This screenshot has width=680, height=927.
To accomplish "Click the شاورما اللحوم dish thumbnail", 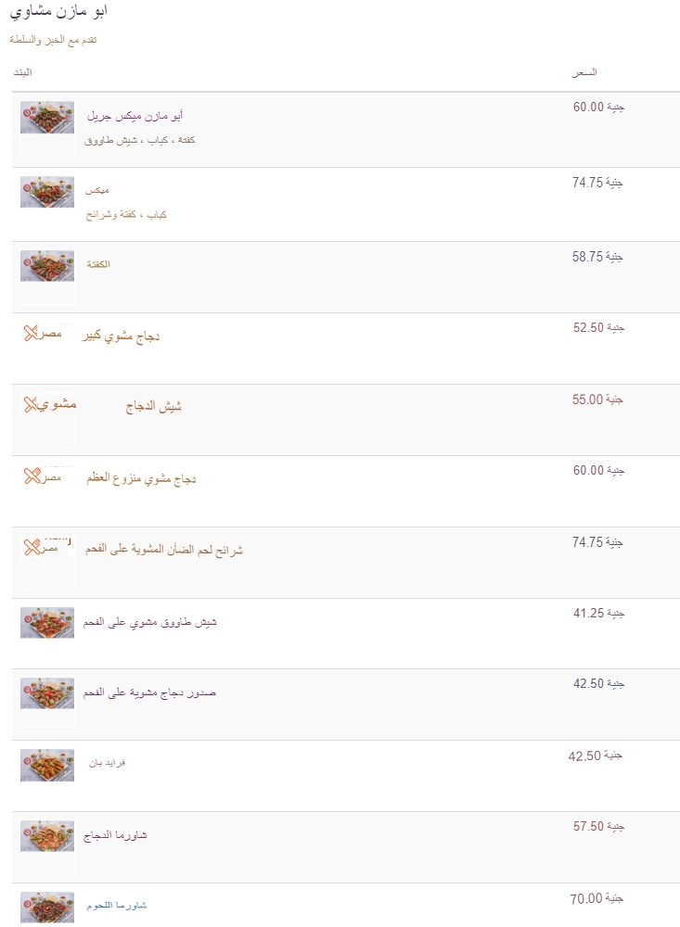I will tap(47, 908).
